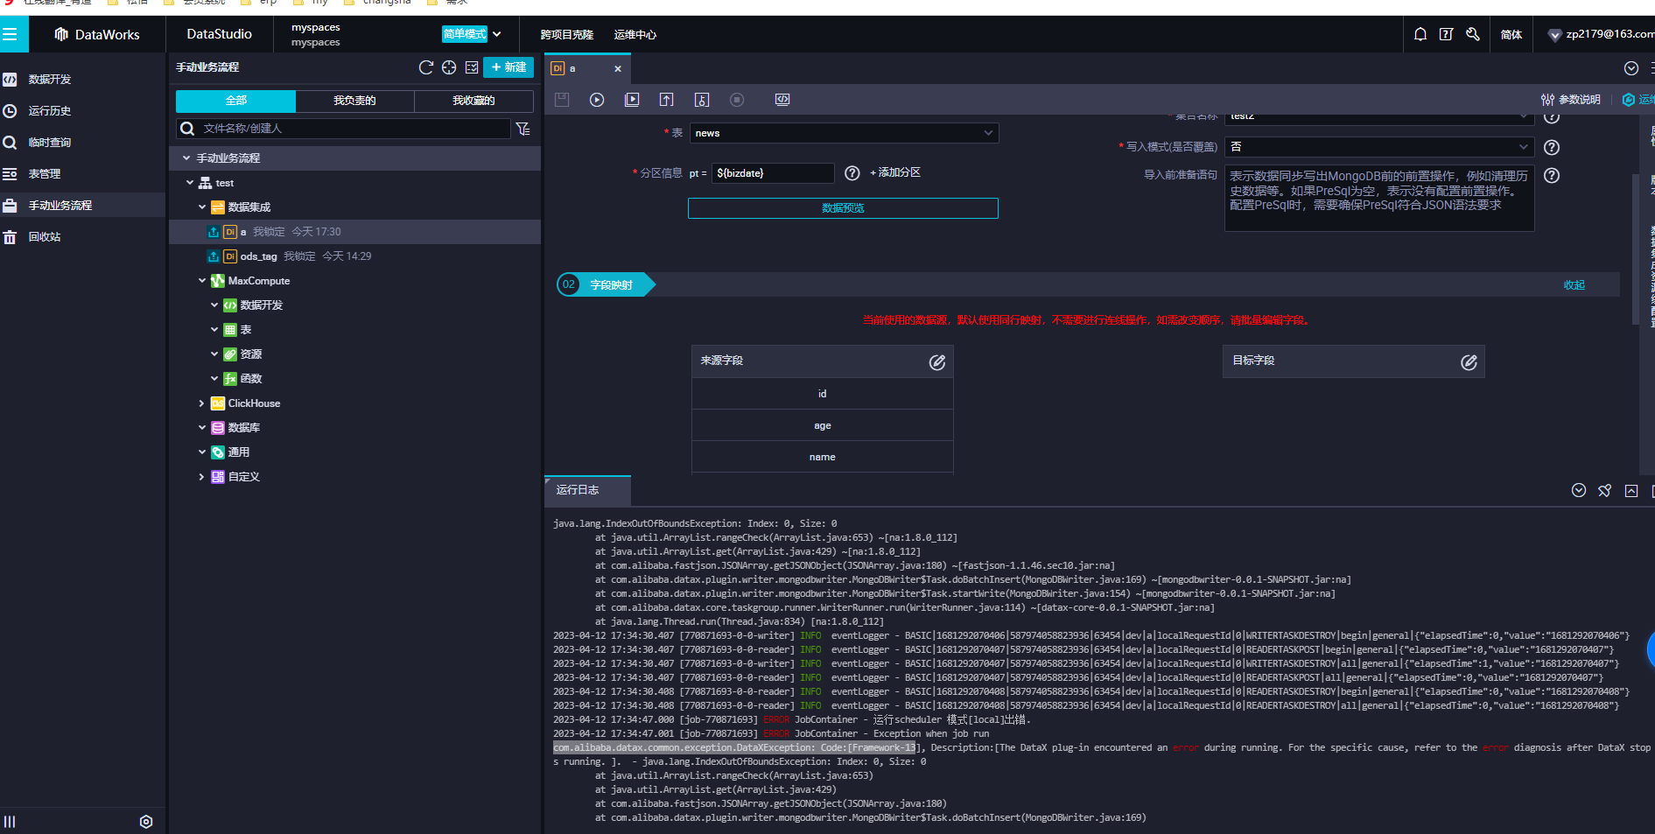The image size is (1655, 834).
Task: Collapse the 数据库 tree node
Action: coord(202,428)
